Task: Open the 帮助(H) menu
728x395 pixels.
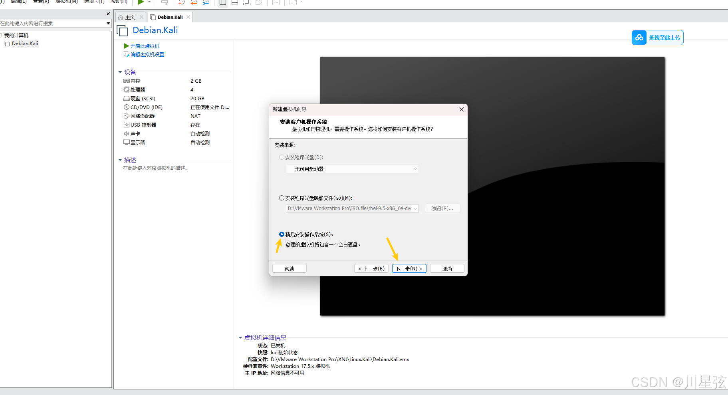Action: 119,2
